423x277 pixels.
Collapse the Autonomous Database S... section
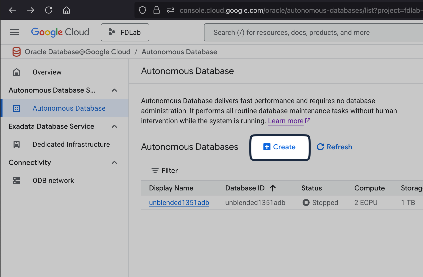coord(114,90)
